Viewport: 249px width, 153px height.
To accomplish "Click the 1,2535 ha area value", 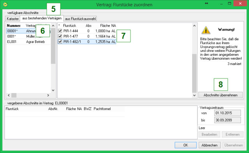I will (103, 42).
